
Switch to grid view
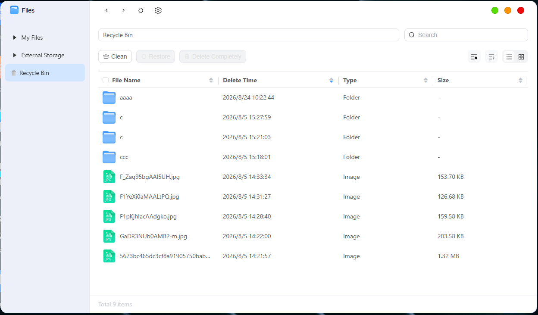click(521, 56)
